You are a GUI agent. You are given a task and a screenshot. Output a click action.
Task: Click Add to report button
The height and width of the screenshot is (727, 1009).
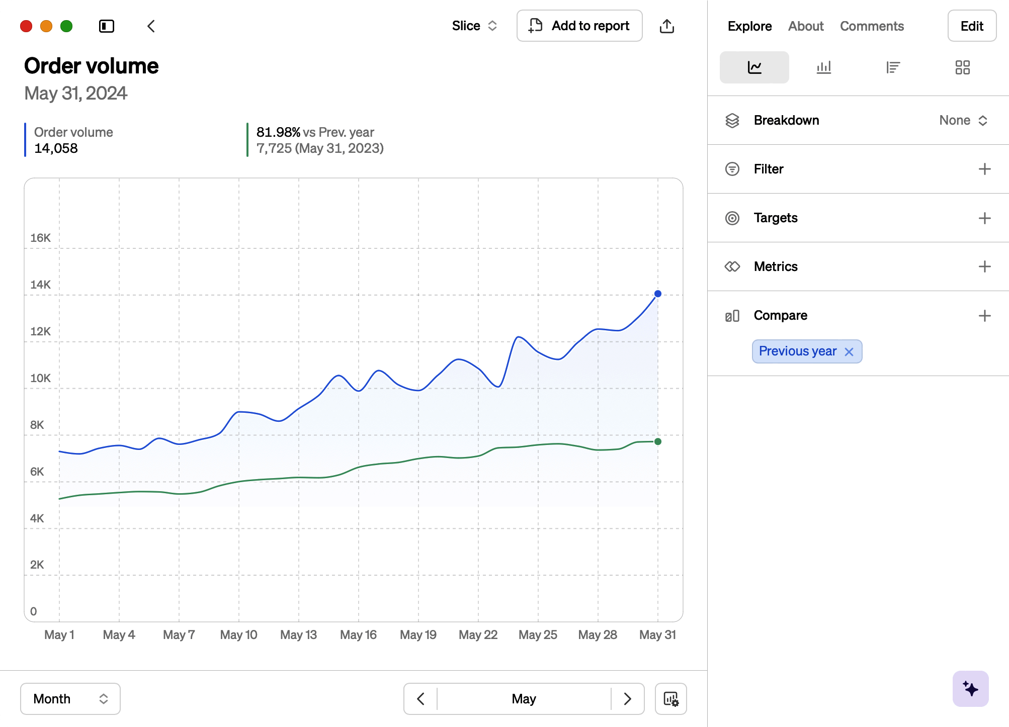579,26
